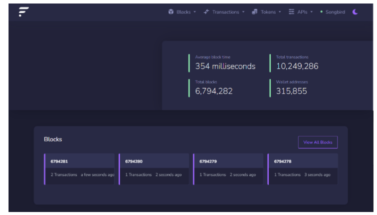Click the APIs list icon
The image size is (377, 215).
[x=291, y=12]
